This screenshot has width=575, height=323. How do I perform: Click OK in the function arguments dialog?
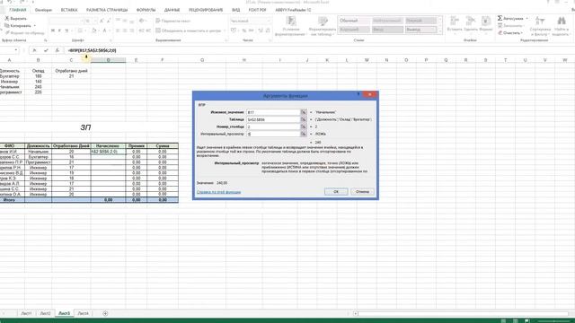(x=336, y=191)
